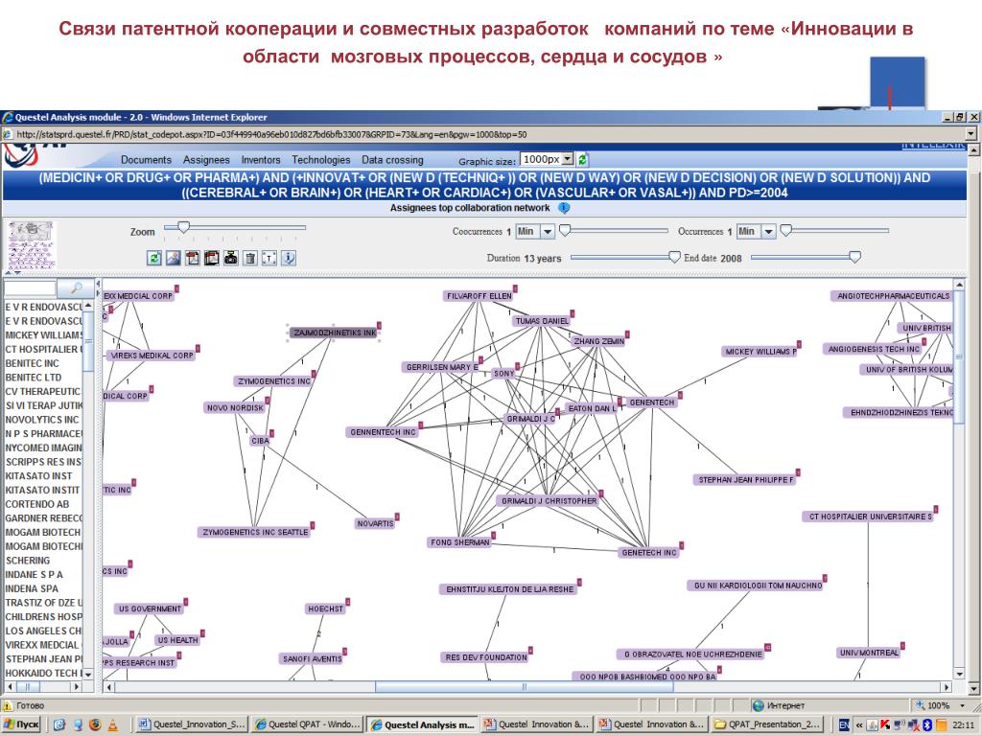Screen dimensions: 982x736
Task: Select the GRIMALDI J CHRISTOPHER node
Action: coord(549,500)
